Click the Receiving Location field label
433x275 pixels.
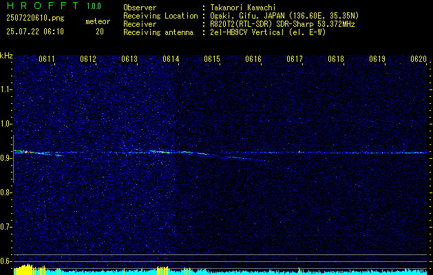click(160, 16)
